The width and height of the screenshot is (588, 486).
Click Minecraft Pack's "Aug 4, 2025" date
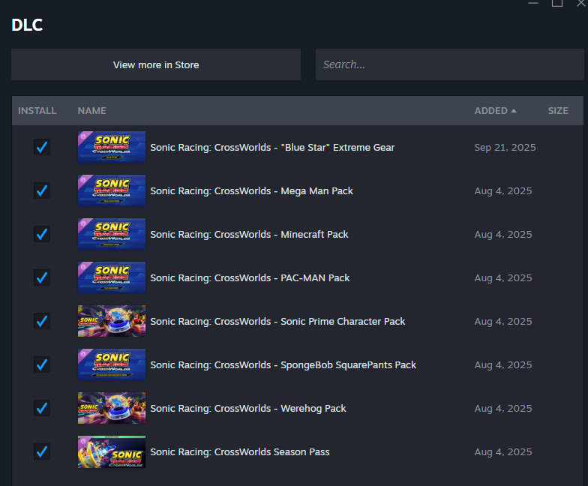(x=502, y=234)
